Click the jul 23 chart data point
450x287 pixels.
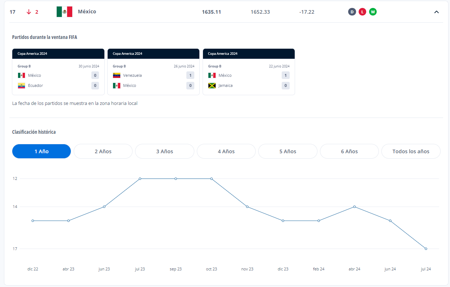(140, 178)
